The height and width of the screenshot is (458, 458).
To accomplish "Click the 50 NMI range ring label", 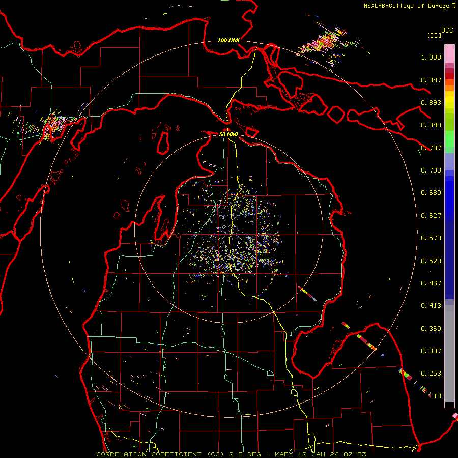I will 228,135.
